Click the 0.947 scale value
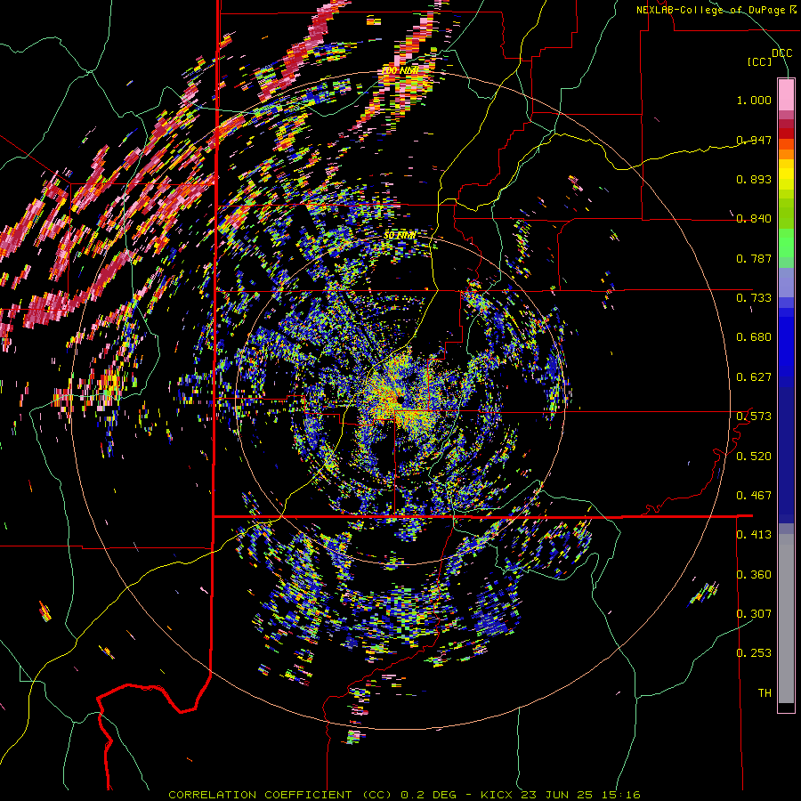Screen dimensions: 801x801 click(754, 140)
